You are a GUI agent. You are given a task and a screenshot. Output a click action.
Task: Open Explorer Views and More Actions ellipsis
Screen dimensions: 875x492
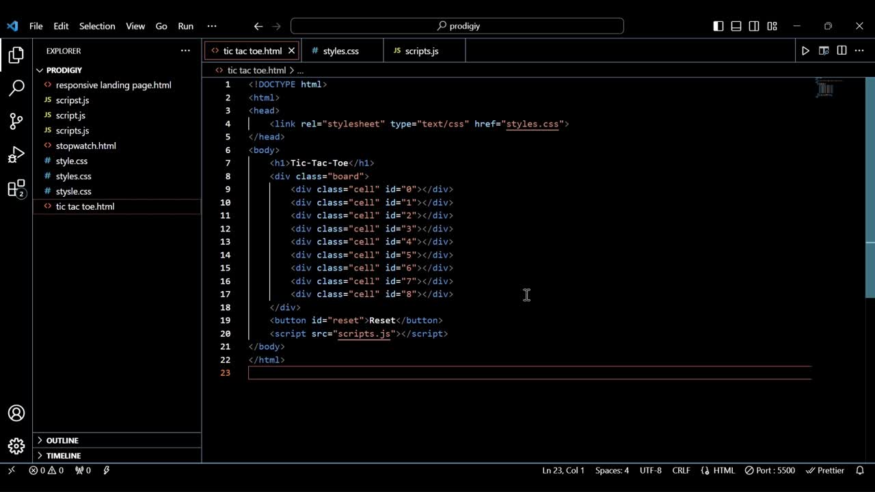pos(185,51)
